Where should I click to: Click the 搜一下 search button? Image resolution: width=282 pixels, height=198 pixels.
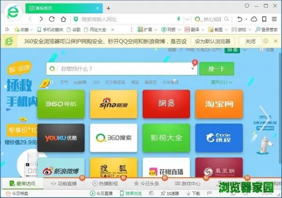coord(217,69)
